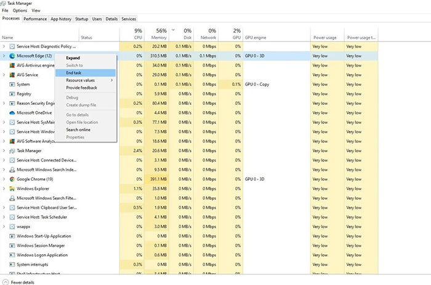Click the Service Host: Task Scheduler icon
The image size is (431, 285).
pyautogui.click(x=12, y=217)
